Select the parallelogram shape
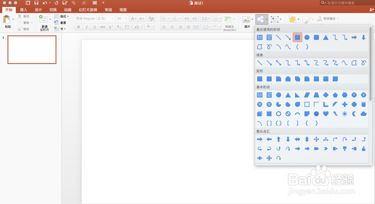The width and height of the screenshot is (375, 204). click(x=307, y=95)
